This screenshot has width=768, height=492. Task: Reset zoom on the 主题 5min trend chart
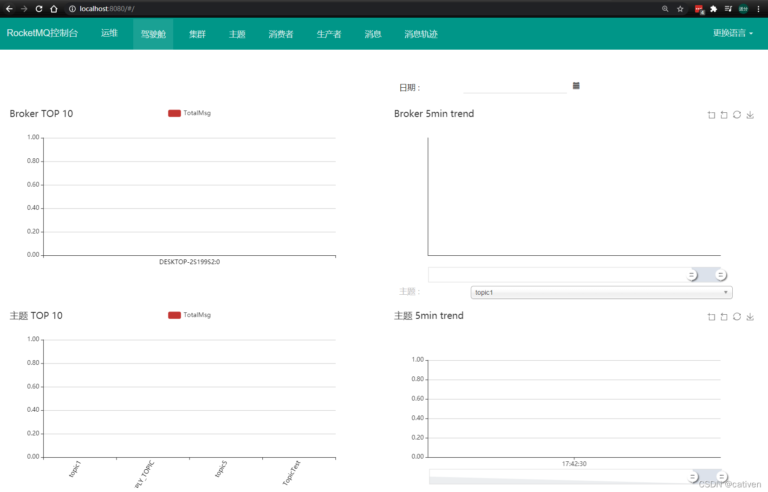(x=724, y=317)
